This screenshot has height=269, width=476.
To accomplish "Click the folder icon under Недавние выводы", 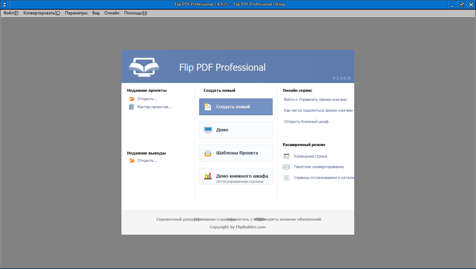I will point(132,160).
